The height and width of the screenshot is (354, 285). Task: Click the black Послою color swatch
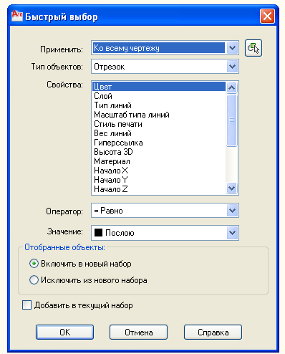[98, 233]
